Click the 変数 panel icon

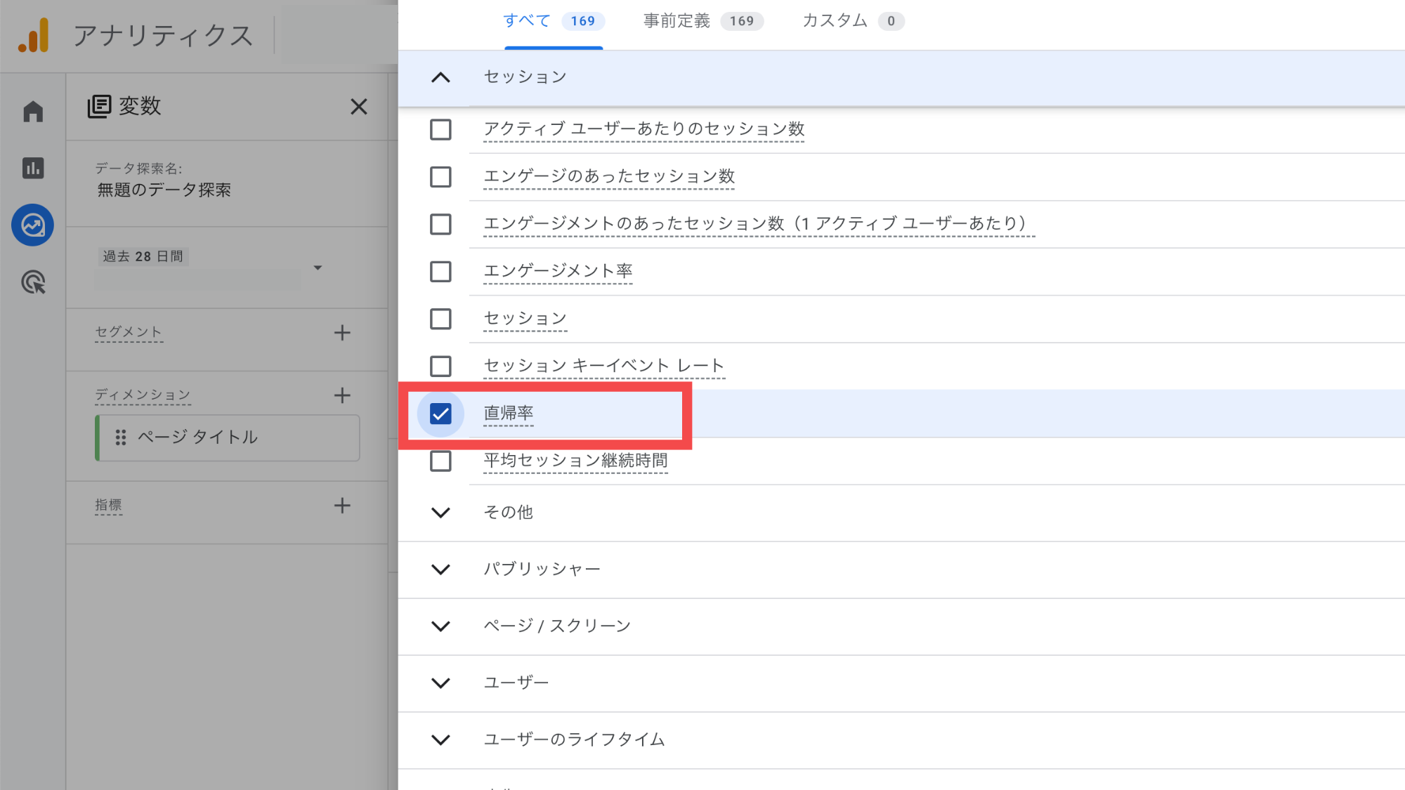click(99, 107)
